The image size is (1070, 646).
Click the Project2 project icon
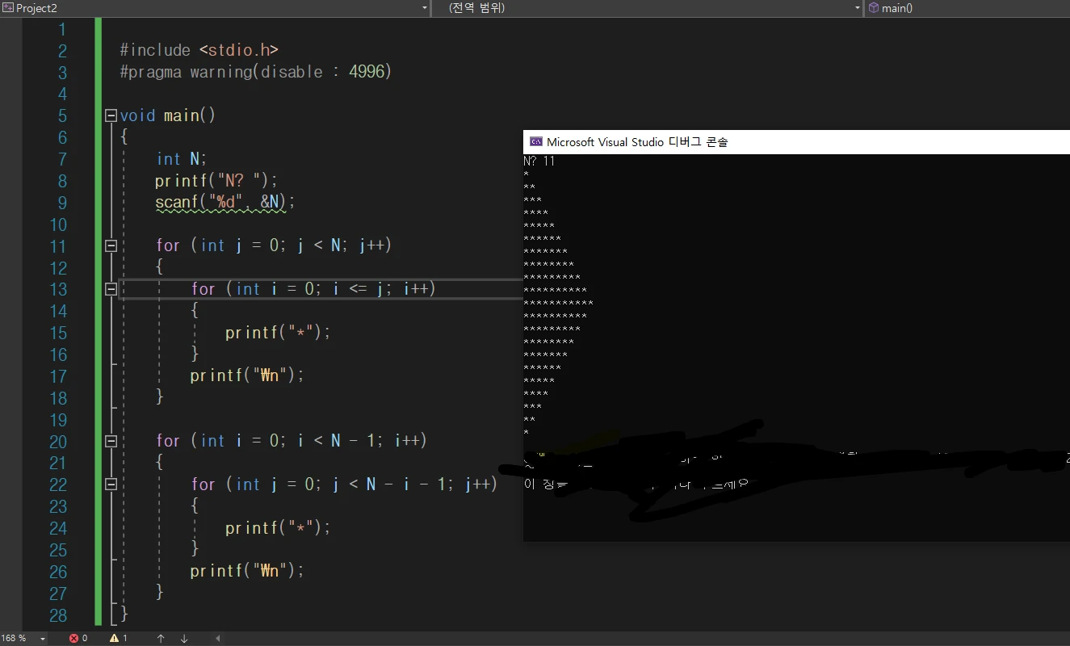click(7, 7)
